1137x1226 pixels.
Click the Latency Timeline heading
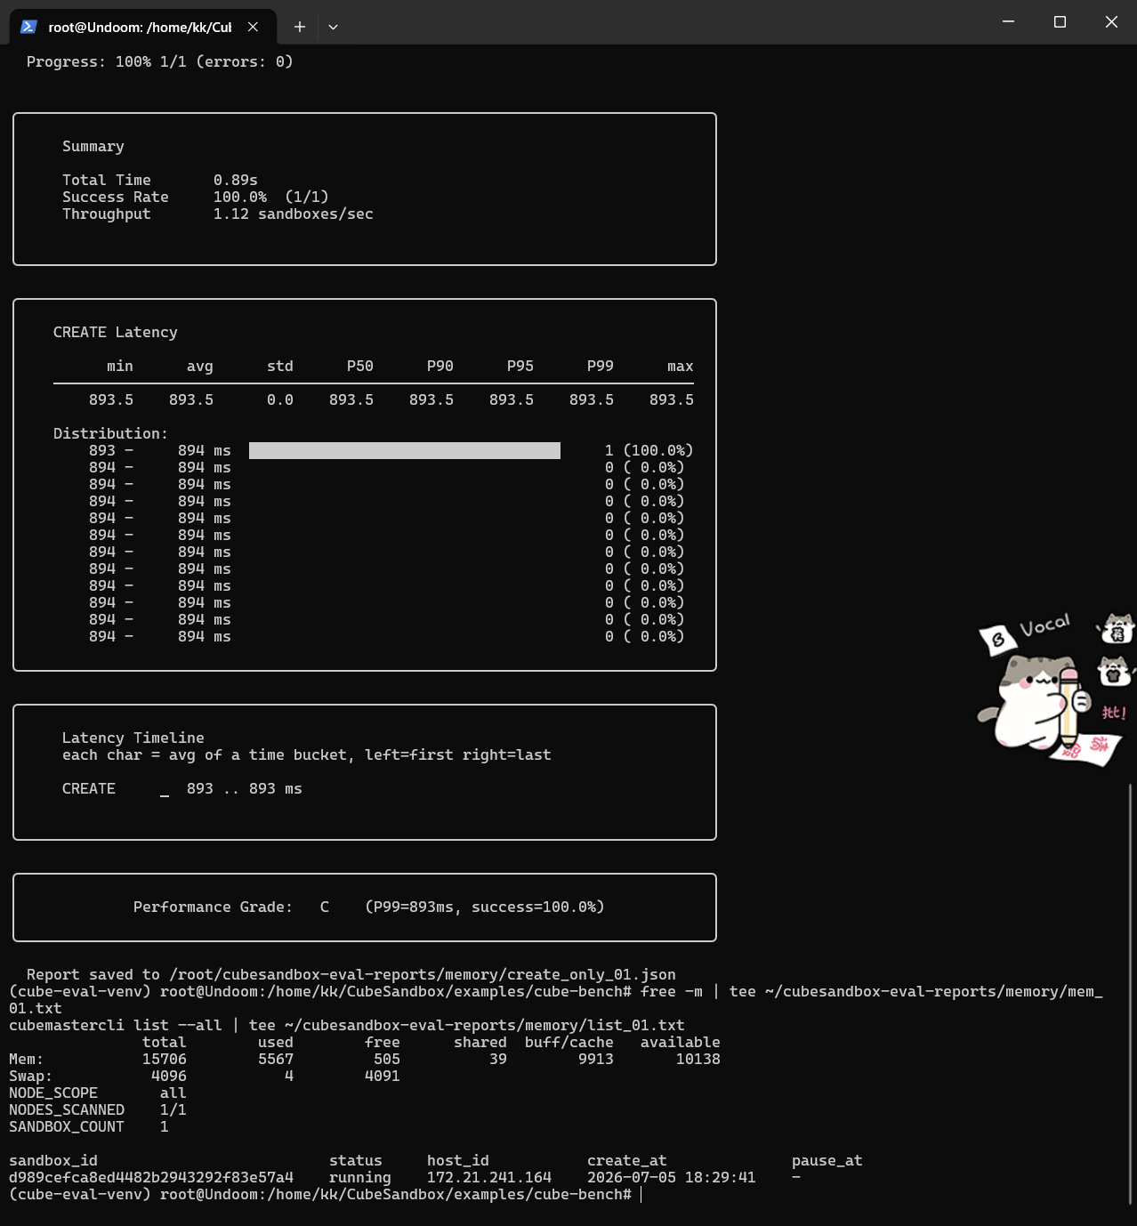point(133,738)
